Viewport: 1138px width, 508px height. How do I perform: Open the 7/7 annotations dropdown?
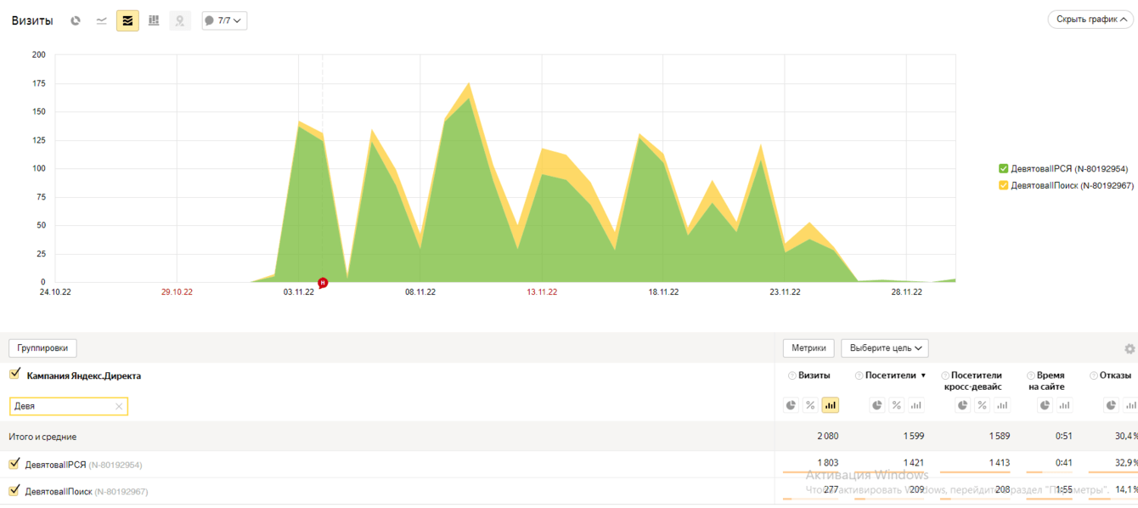(224, 20)
